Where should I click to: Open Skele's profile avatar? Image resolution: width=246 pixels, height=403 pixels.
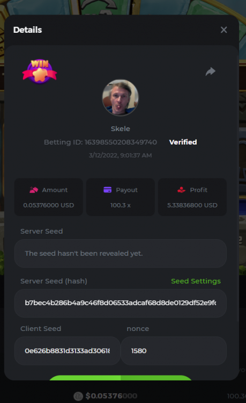click(x=121, y=98)
